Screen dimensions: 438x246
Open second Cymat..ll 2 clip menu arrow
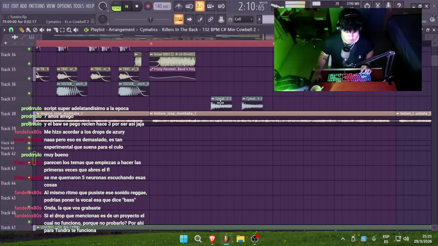tap(244, 99)
